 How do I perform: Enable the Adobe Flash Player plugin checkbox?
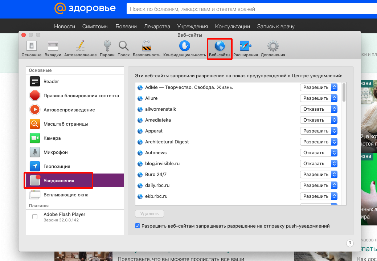[35, 217]
